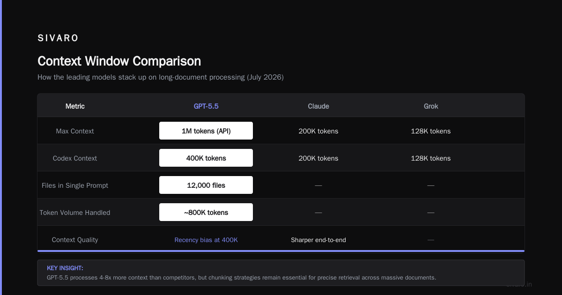Click the "~800K tokens" cell
The height and width of the screenshot is (295, 562).
[206, 212]
